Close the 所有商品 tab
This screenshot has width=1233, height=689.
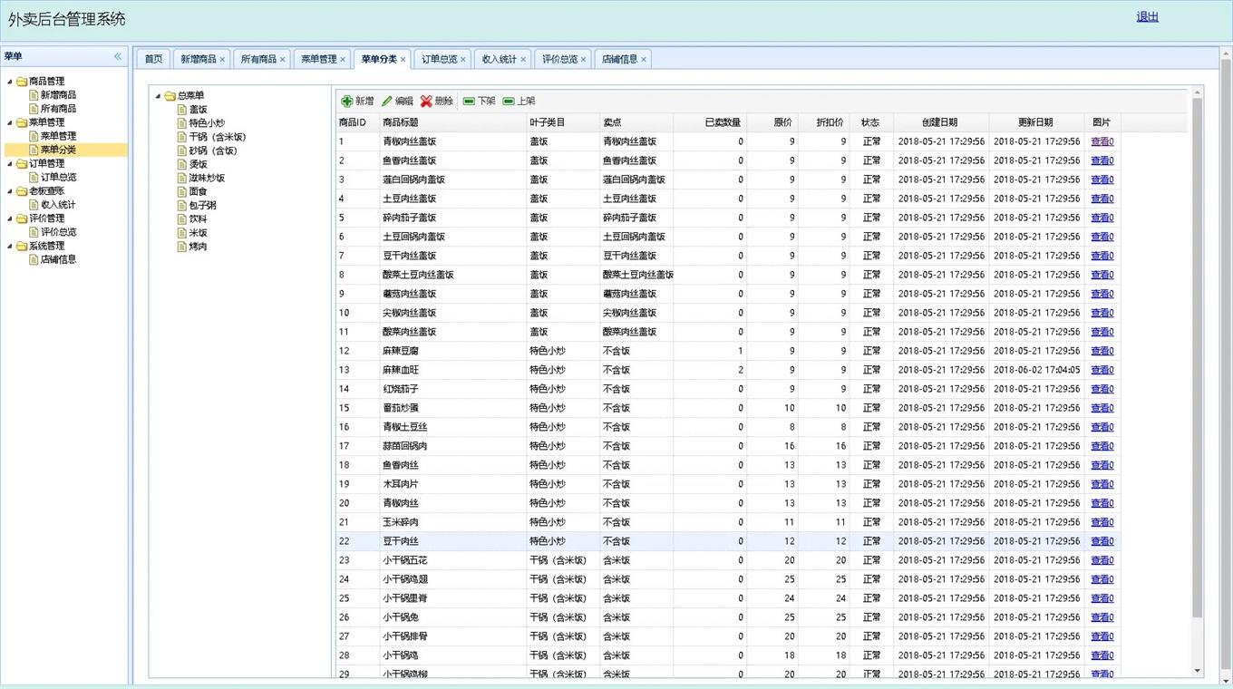(282, 60)
